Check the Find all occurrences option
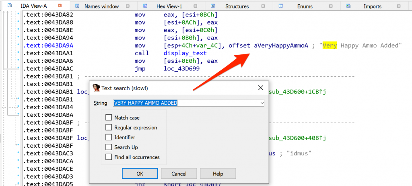This screenshot has width=412, height=186. click(108, 157)
